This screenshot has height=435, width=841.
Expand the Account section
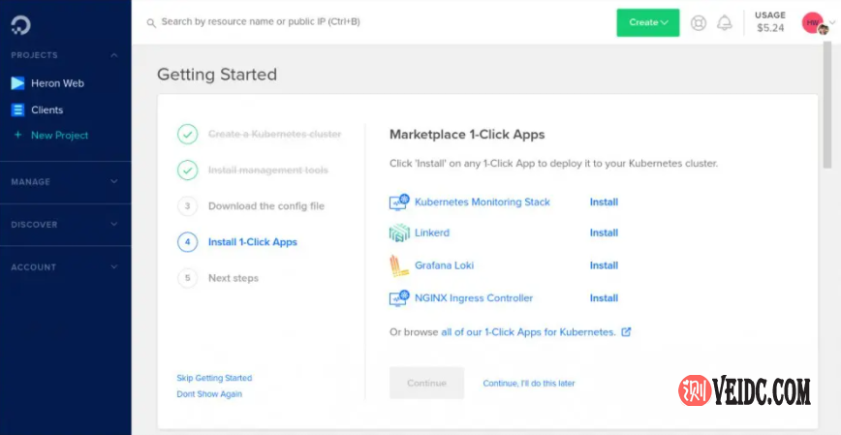coord(114,267)
